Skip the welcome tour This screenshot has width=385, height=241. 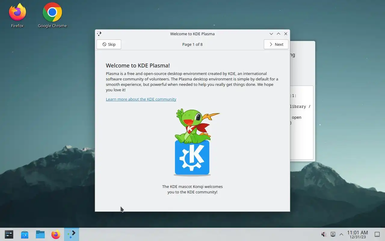pos(109,44)
